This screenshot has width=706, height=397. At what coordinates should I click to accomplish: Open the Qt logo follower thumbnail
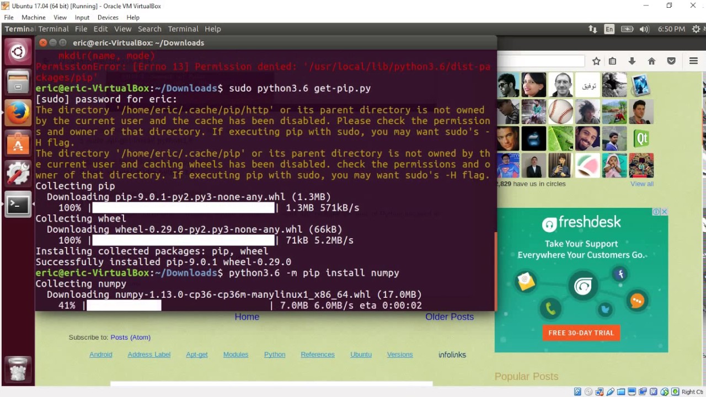[x=641, y=139]
